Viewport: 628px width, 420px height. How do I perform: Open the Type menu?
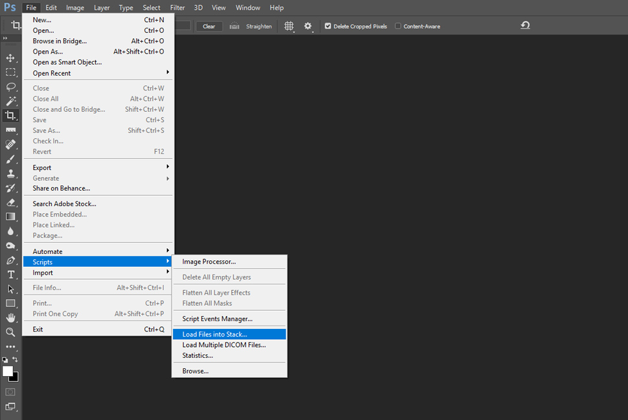(x=126, y=8)
